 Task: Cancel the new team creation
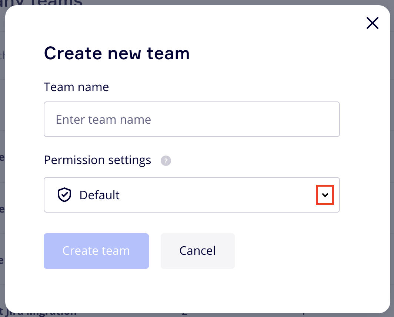click(197, 251)
